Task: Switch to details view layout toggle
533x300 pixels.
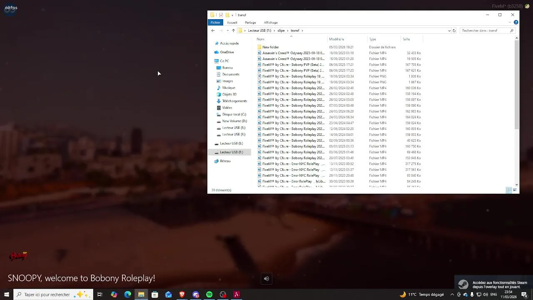Action: coord(509,190)
